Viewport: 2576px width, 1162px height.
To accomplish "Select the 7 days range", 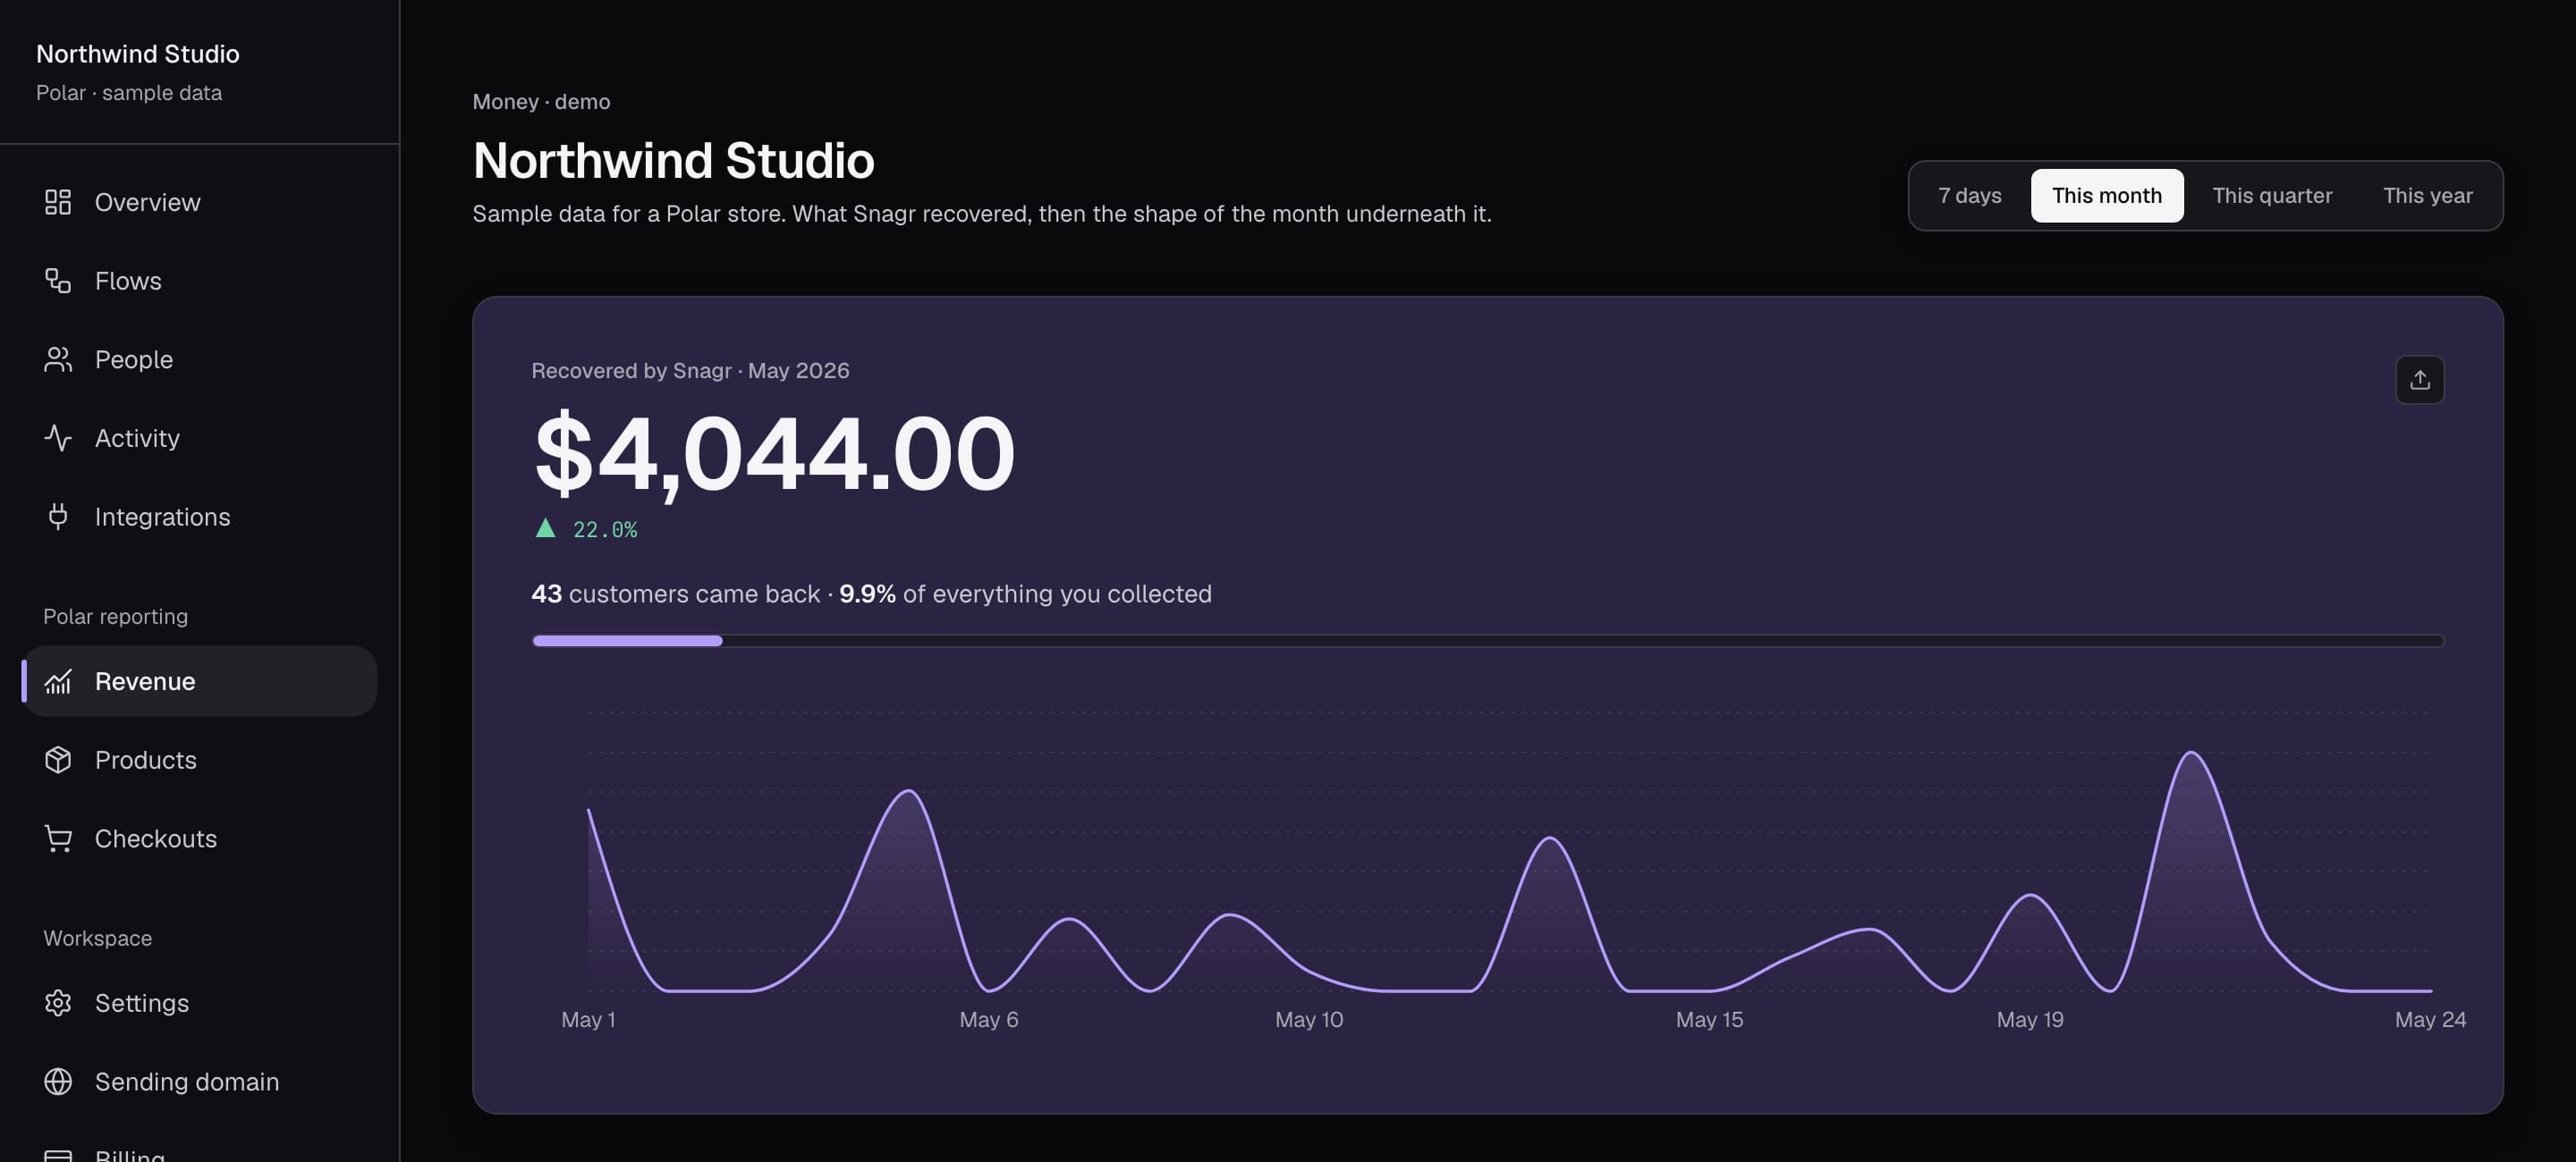I will point(1969,196).
